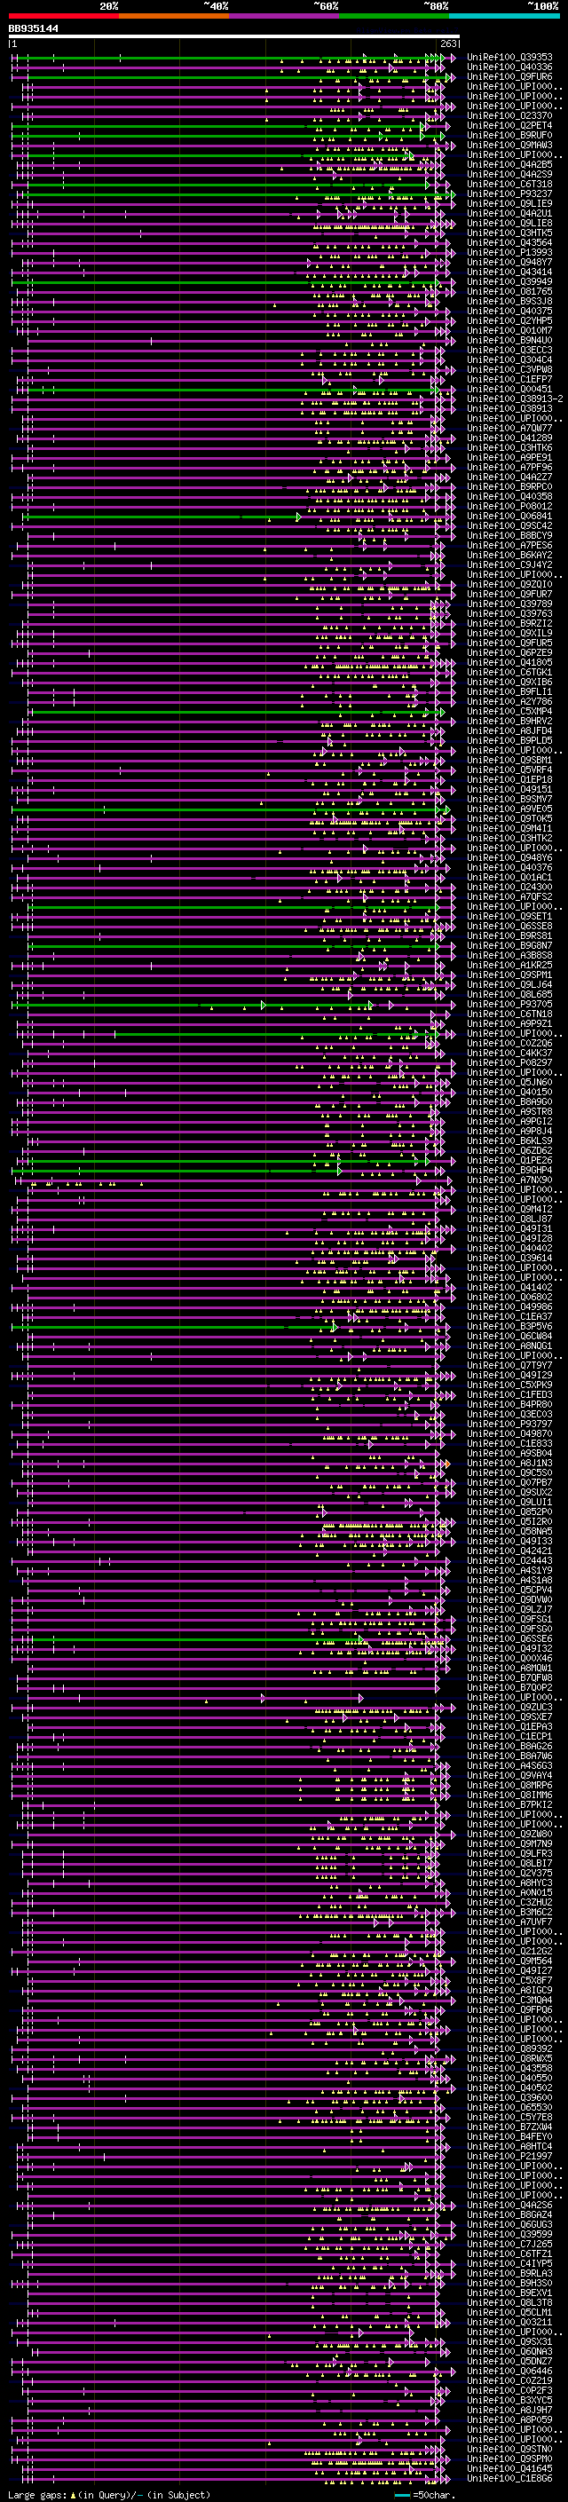Select the UniRef100_Q9M564 label
The height and width of the screenshot is (2502, 568).
click(x=509, y=1960)
